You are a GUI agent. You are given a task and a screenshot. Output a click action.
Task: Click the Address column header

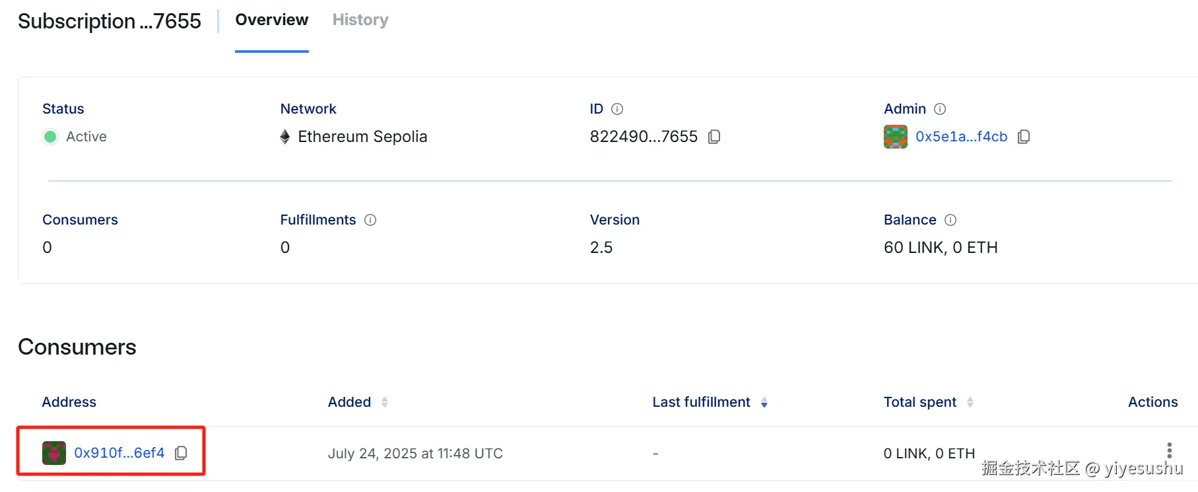(69, 402)
